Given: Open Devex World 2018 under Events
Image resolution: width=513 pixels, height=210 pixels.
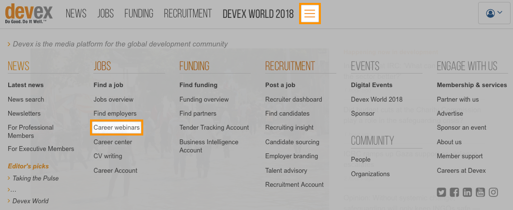Looking at the screenshot, I should 377,100.
